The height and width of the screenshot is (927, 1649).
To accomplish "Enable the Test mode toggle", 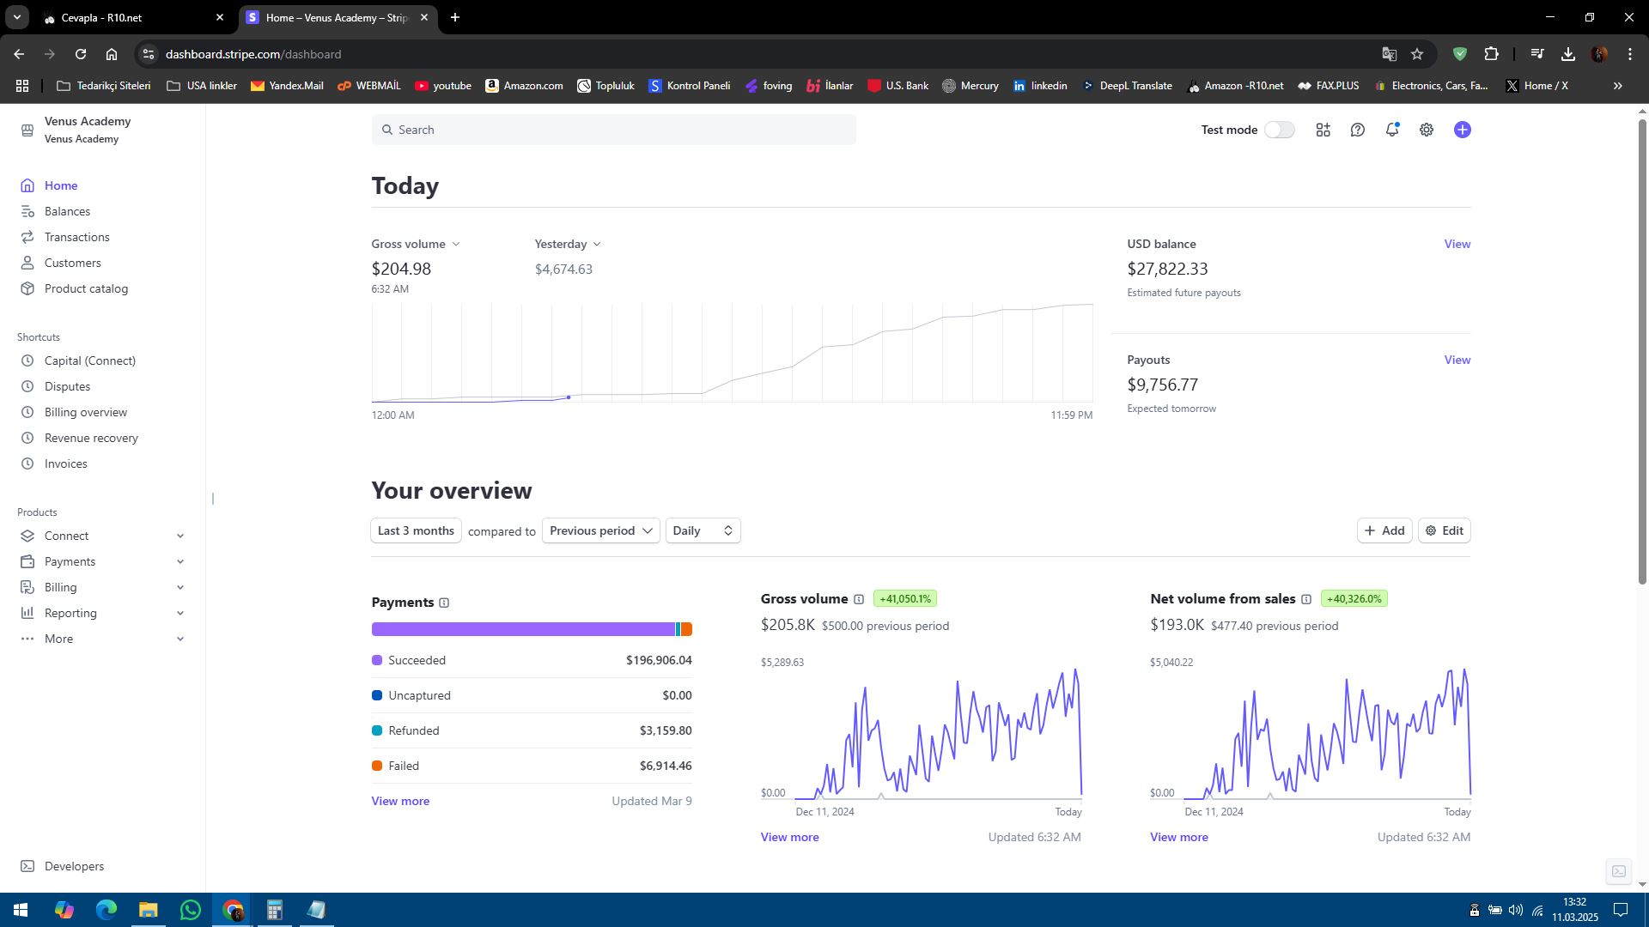I will (1279, 130).
